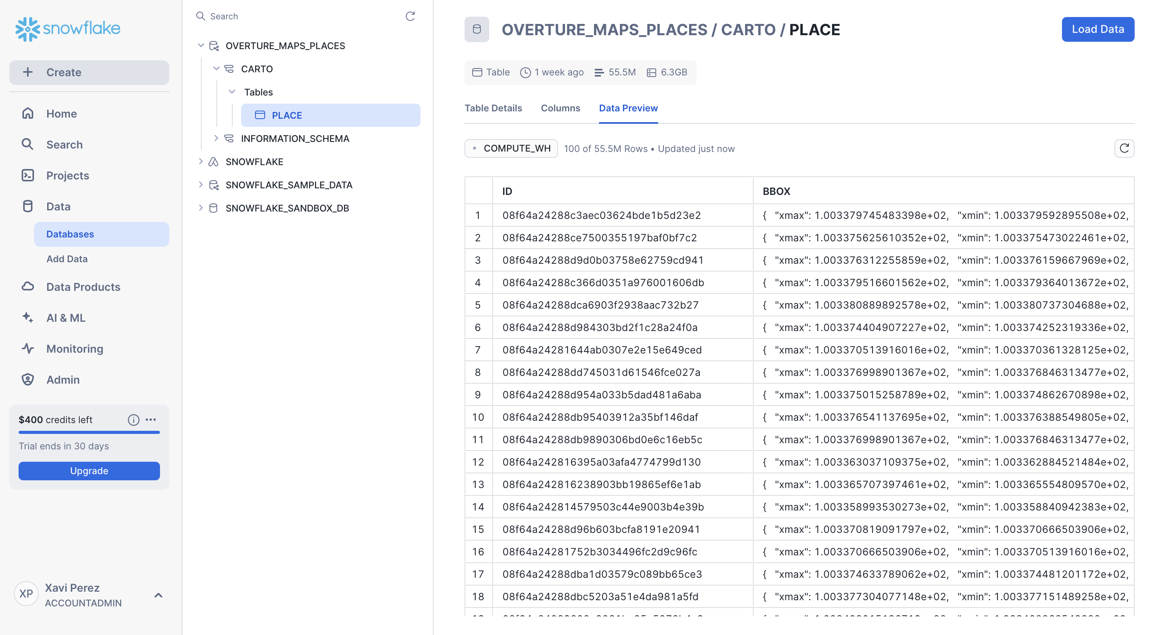This screenshot has height=635, width=1164.
Task: Click the Upgrade button
Action: [x=89, y=471]
